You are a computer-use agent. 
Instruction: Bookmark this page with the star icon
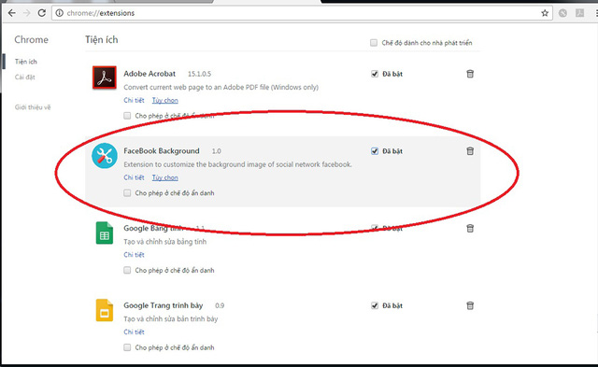point(545,13)
